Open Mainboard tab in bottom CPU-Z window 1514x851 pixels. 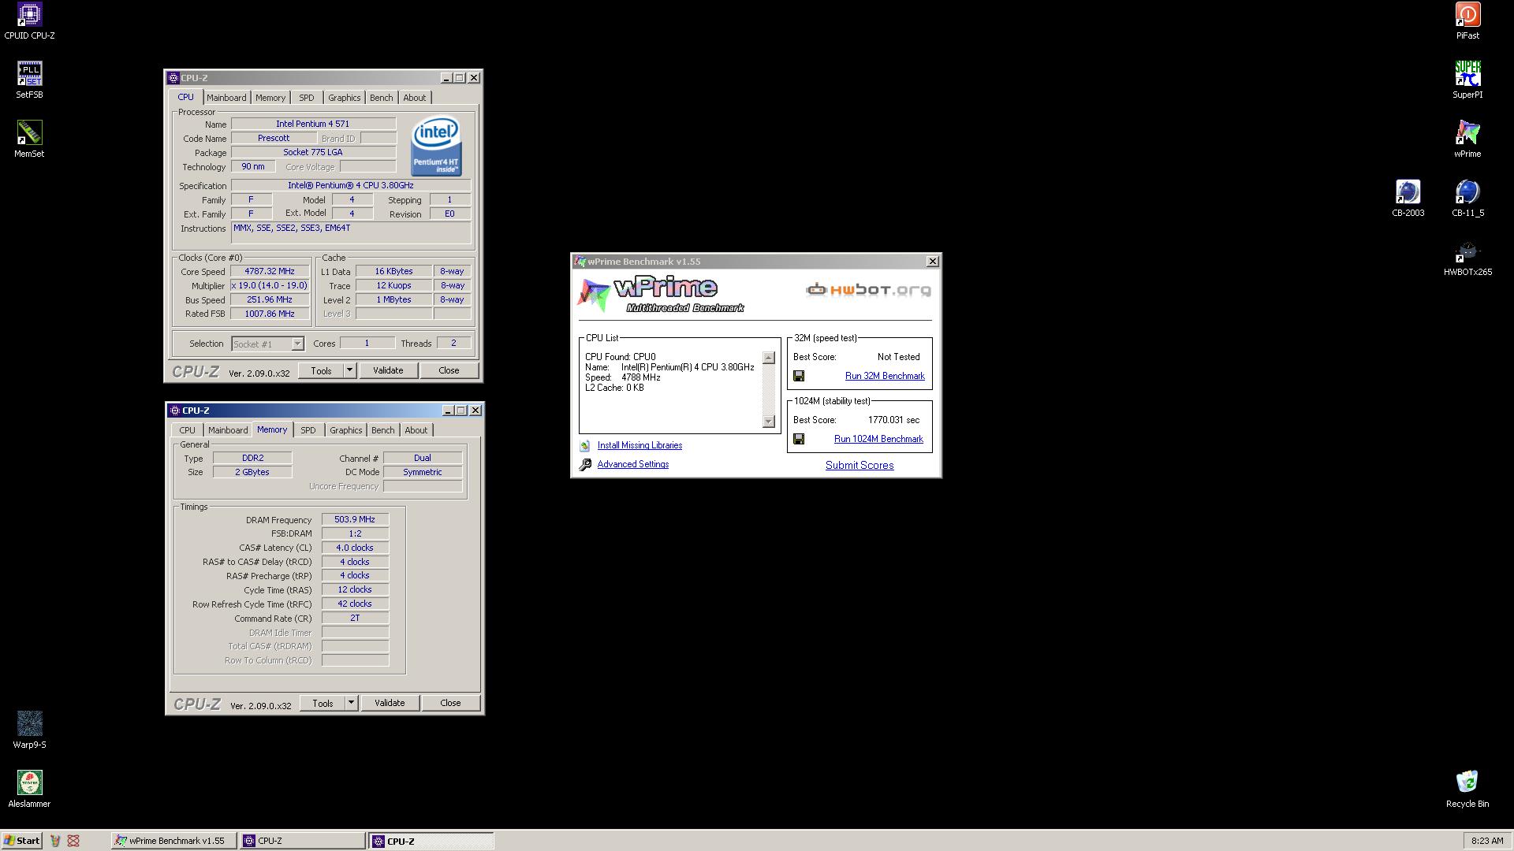pyautogui.click(x=228, y=430)
